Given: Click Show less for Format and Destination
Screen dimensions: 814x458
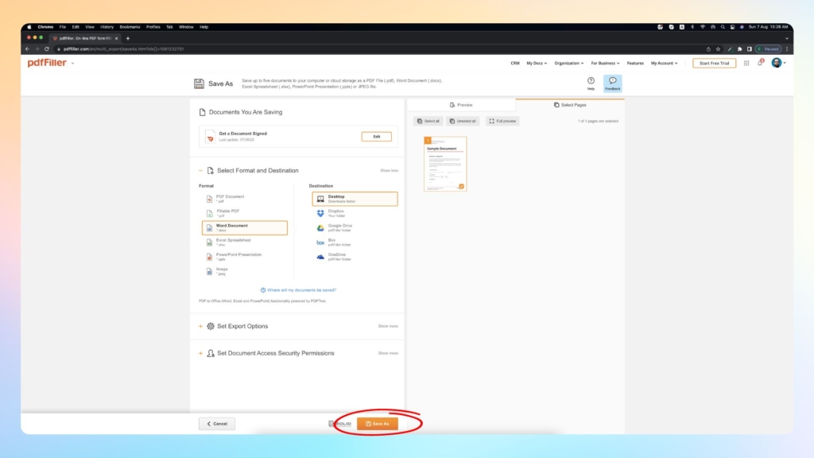Looking at the screenshot, I should coord(389,170).
